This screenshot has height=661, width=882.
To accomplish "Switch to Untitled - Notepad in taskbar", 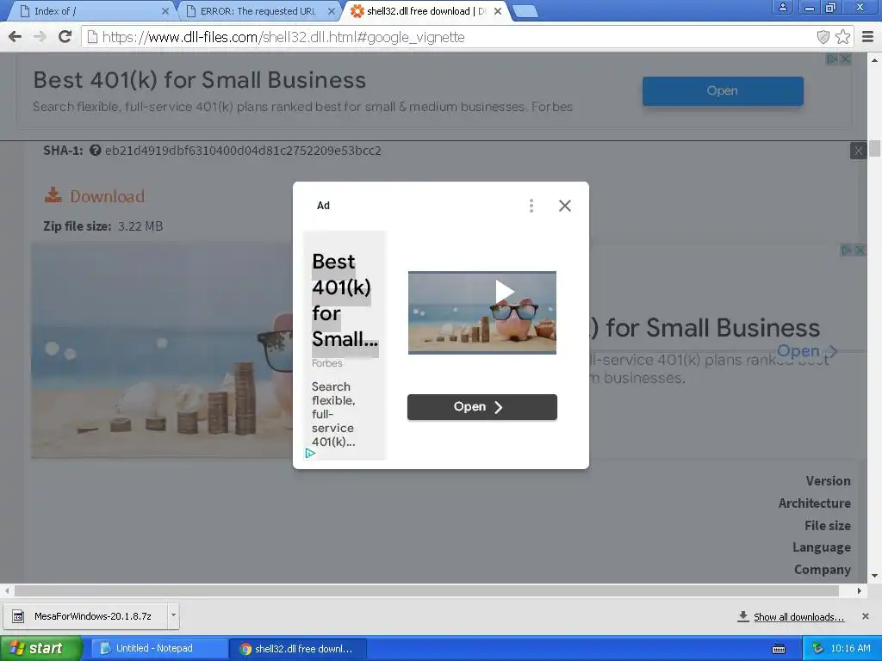I will point(158,648).
